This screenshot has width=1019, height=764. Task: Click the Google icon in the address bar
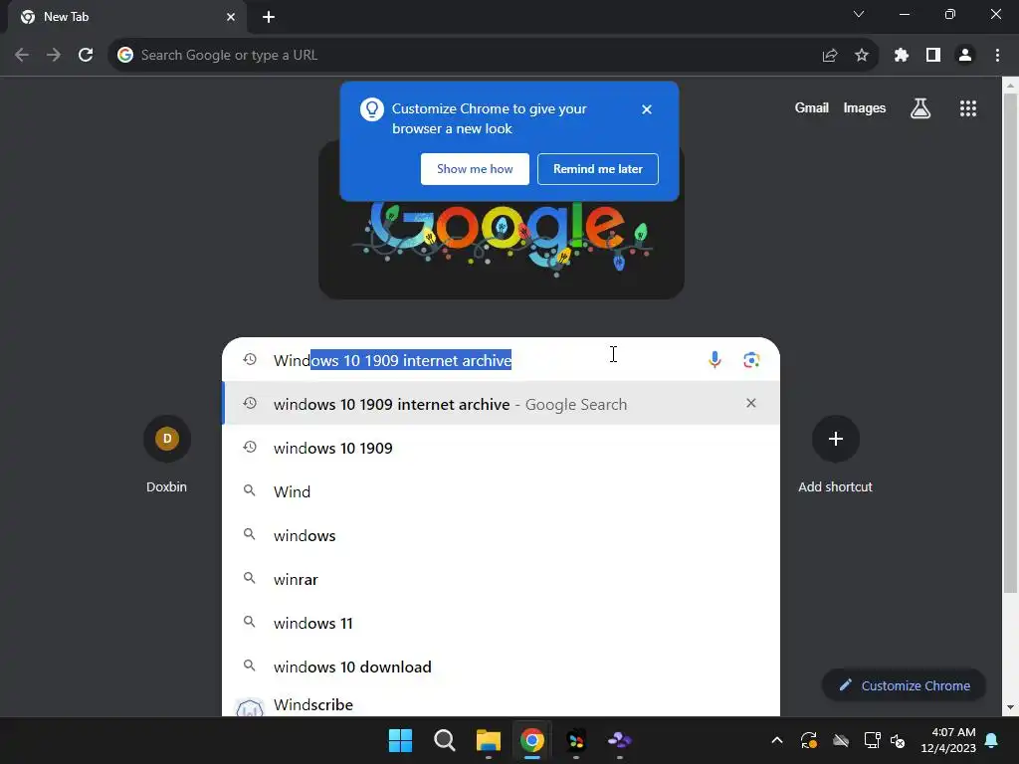point(125,56)
